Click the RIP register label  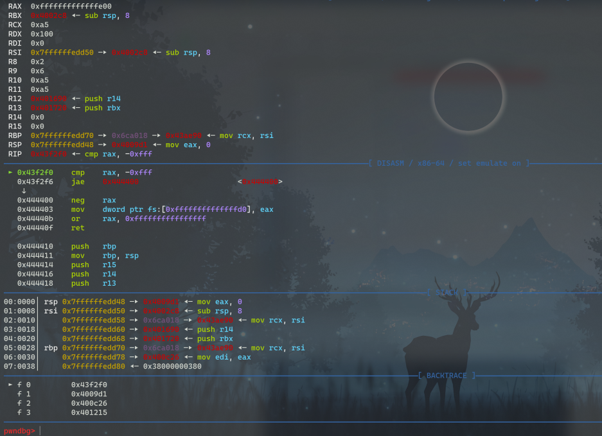[15, 154]
